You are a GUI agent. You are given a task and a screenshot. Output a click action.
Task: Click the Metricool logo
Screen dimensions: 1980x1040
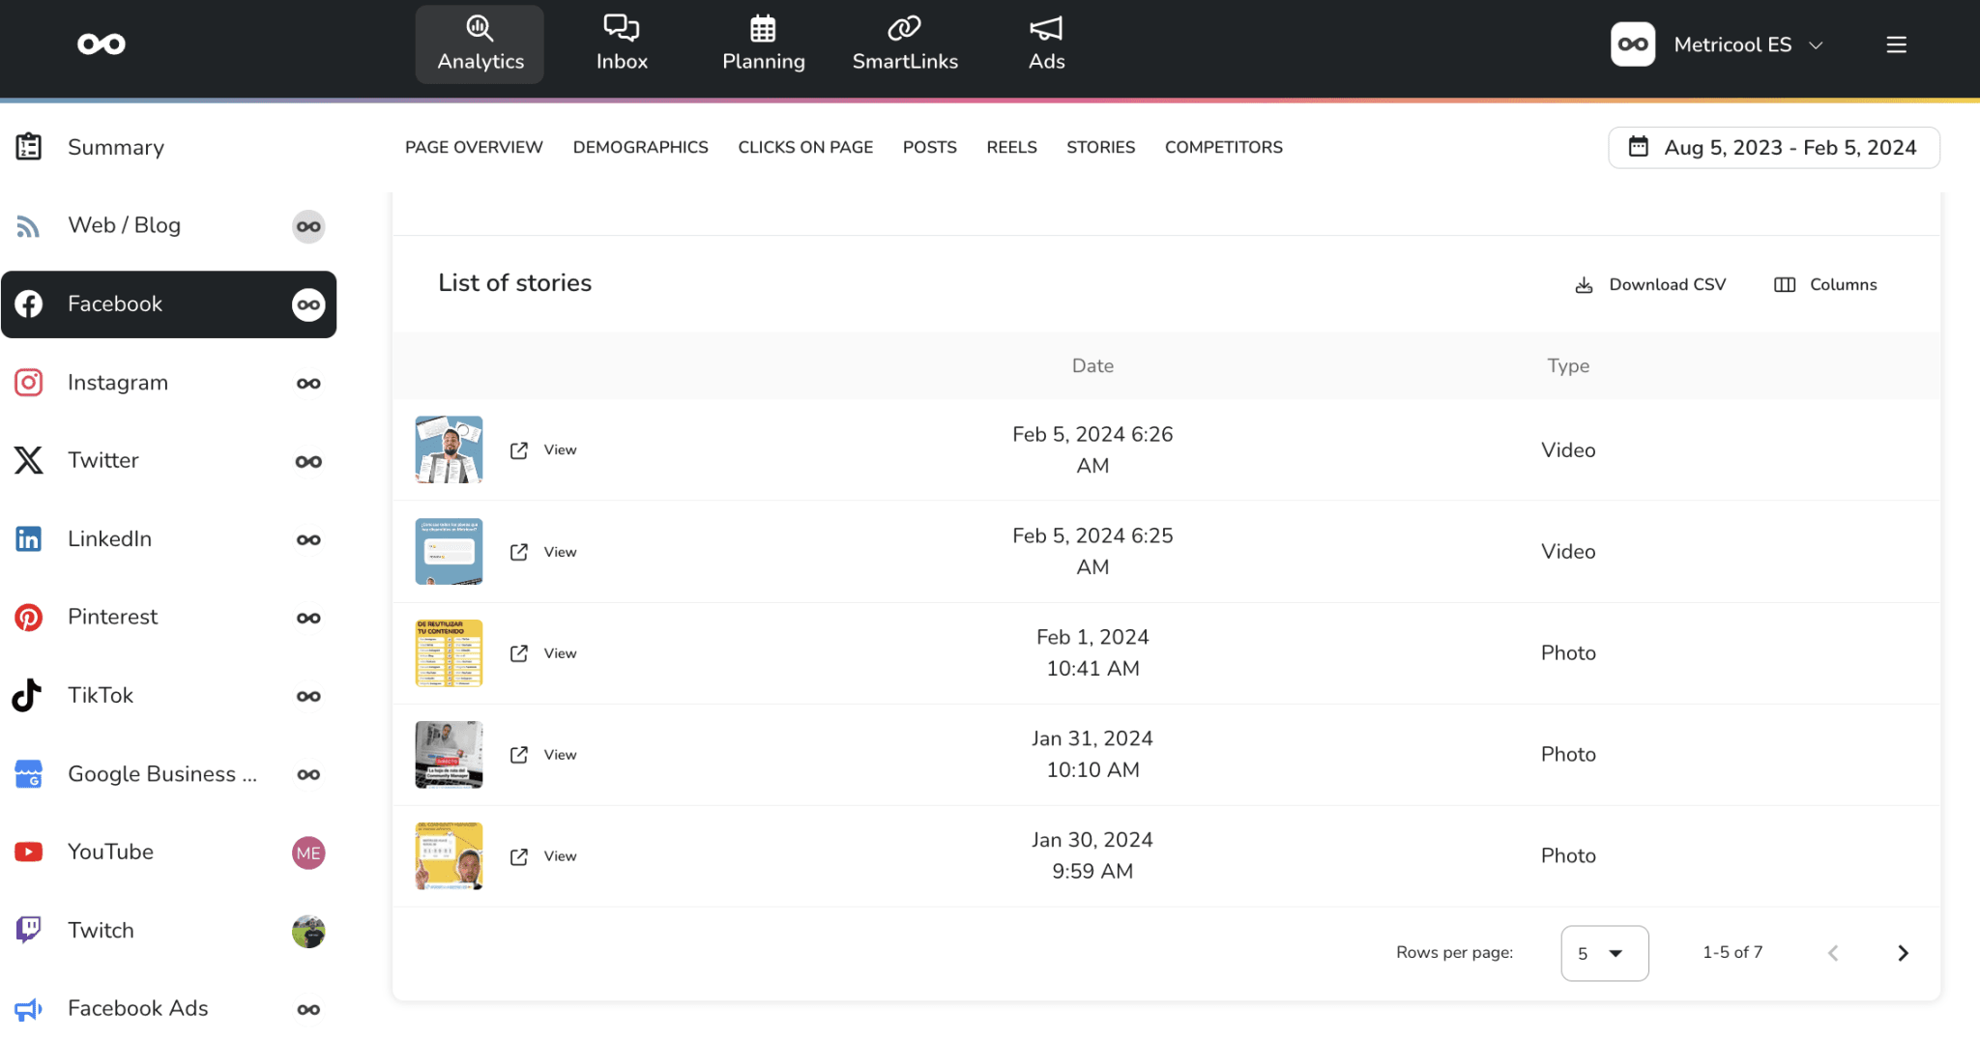(102, 44)
